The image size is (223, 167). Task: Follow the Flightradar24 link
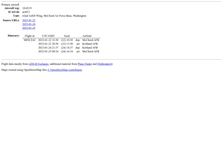click(105, 64)
